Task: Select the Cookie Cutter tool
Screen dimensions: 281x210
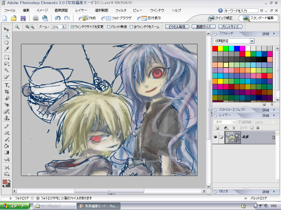Action: click(7, 98)
